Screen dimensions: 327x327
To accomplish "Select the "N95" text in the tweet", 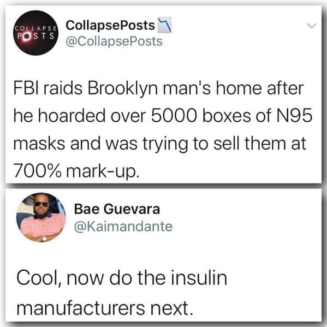I will point(294,116).
